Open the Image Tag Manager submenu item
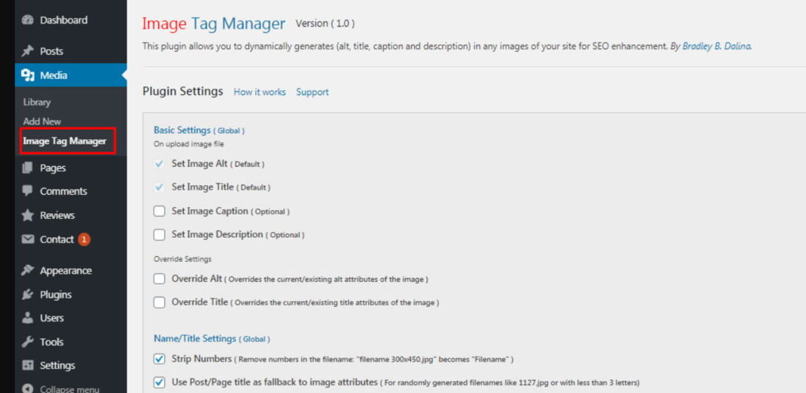Image resolution: width=806 pixels, height=393 pixels. pos(64,141)
